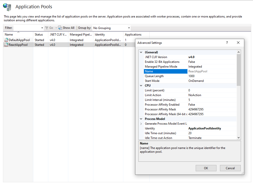
Task: Click the Advanced Settings help question mark
Action: click(x=227, y=43)
